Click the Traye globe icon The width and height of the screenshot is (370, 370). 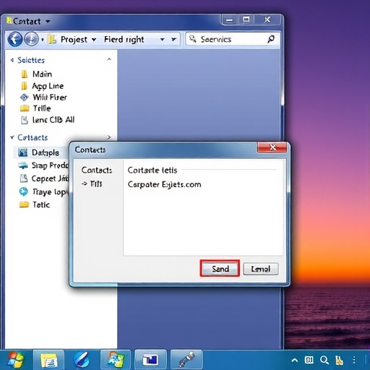23,192
